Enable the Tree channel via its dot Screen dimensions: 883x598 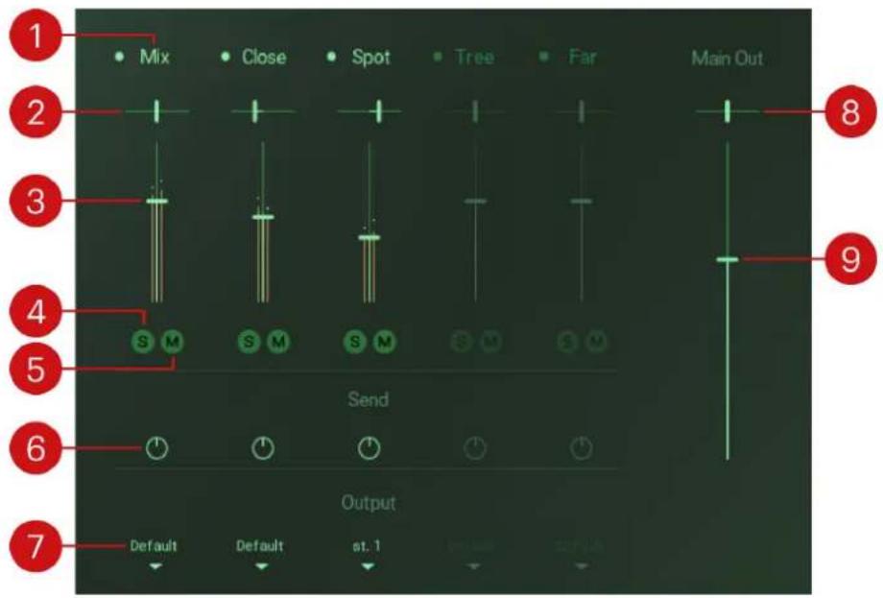tap(438, 57)
